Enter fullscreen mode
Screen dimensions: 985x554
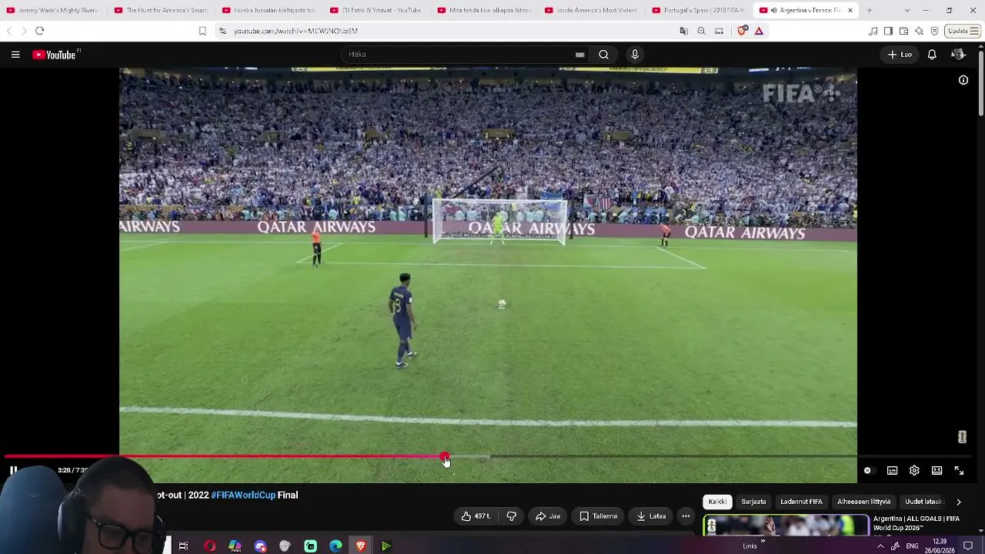coord(959,471)
